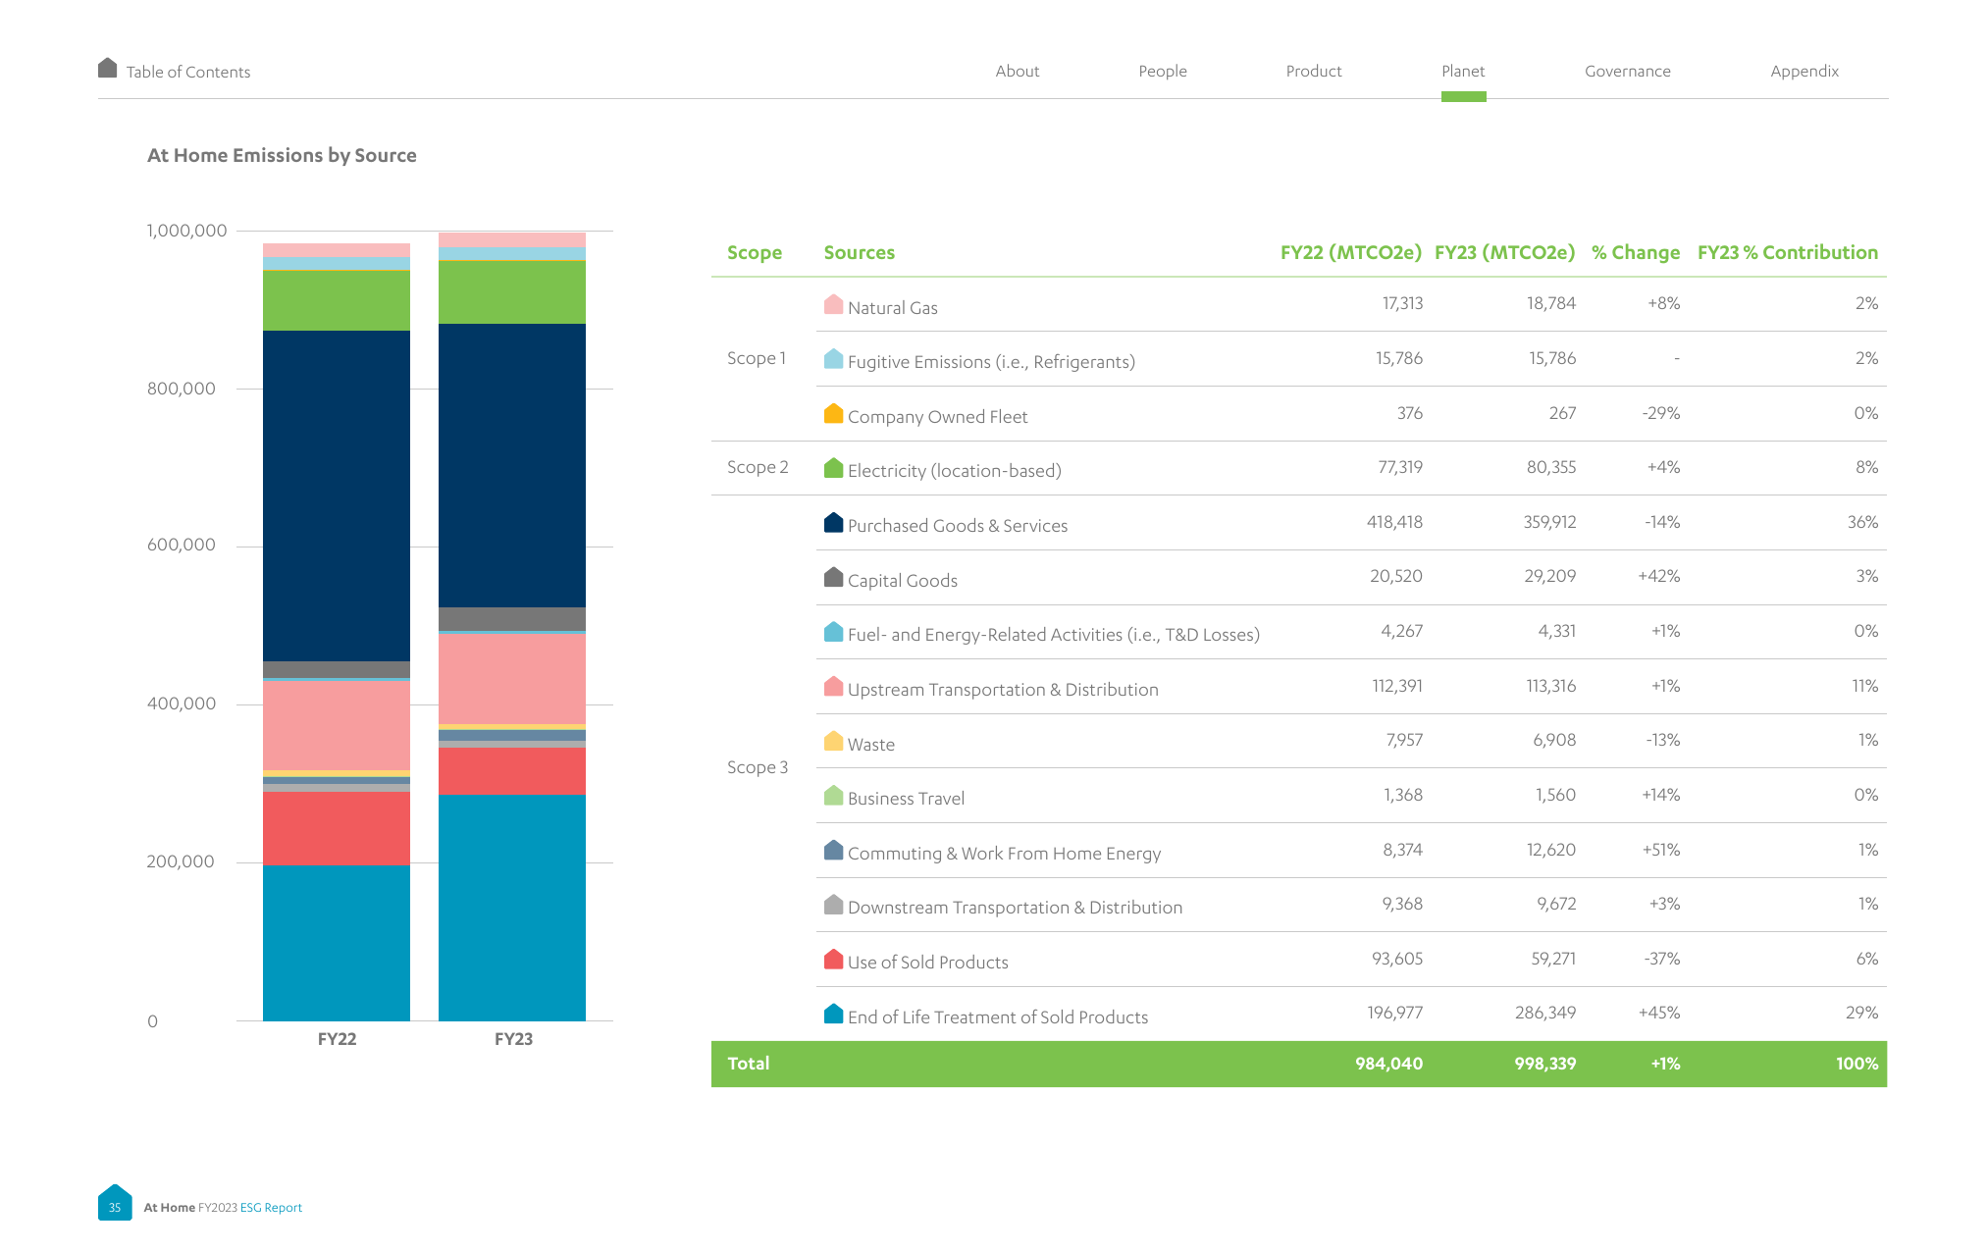Screen dimensions: 1987x1251
Task: Click the Total row label
Action: pyautogui.click(x=748, y=1064)
